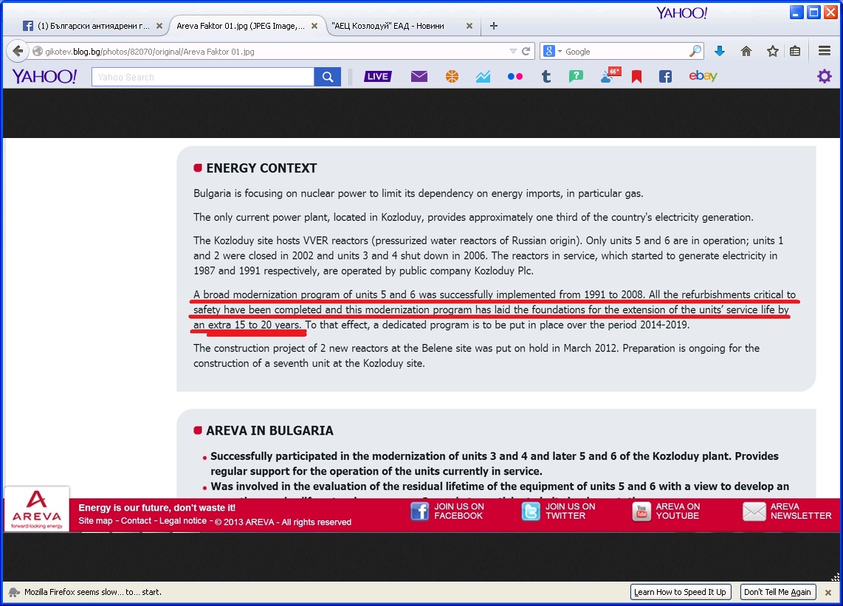Click the Yahoo search magnifier button
The width and height of the screenshot is (843, 606).
coord(327,77)
